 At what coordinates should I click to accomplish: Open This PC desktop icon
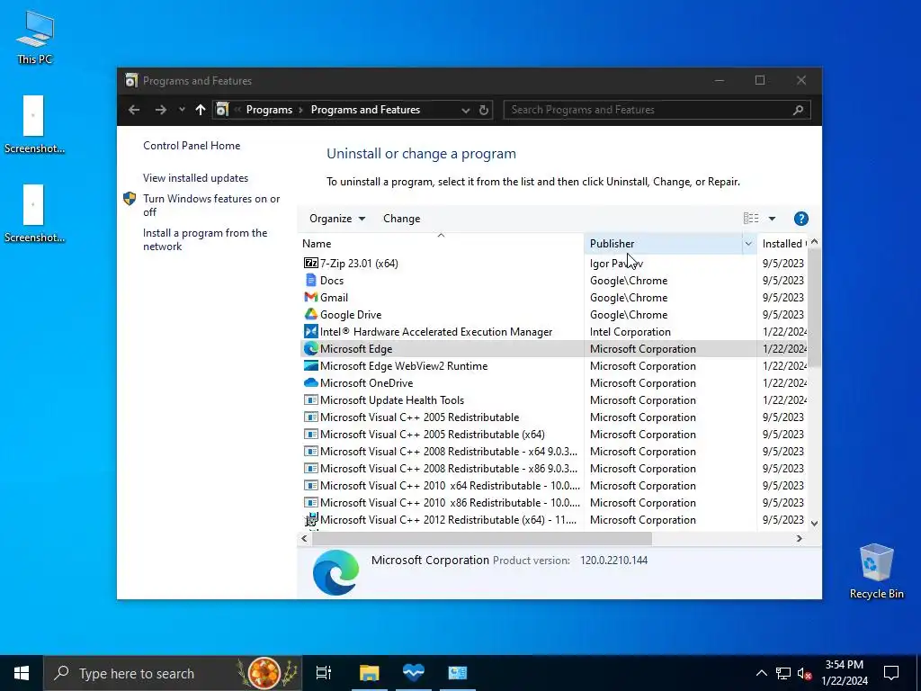(x=35, y=37)
